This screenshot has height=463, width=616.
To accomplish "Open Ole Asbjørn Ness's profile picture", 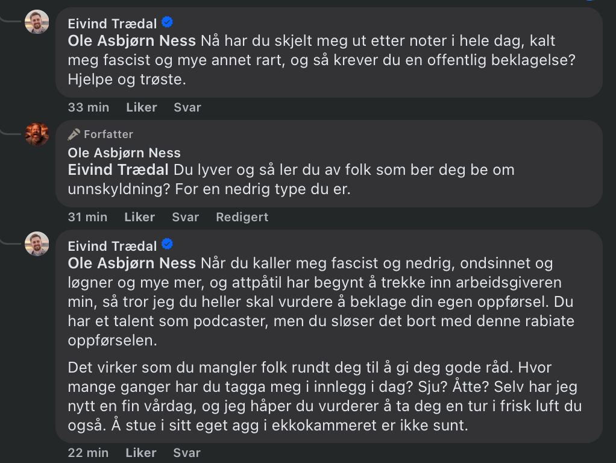I will (37, 134).
